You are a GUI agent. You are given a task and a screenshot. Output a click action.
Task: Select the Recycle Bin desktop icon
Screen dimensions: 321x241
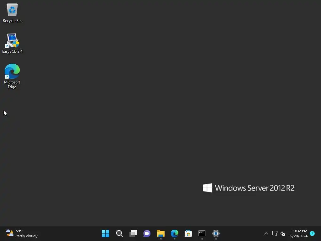pyautogui.click(x=12, y=13)
